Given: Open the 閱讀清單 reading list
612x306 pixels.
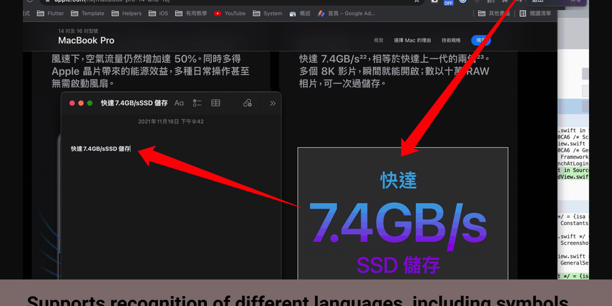Looking at the screenshot, I should pos(535,13).
